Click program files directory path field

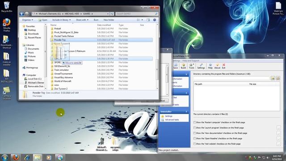[231, 78]
